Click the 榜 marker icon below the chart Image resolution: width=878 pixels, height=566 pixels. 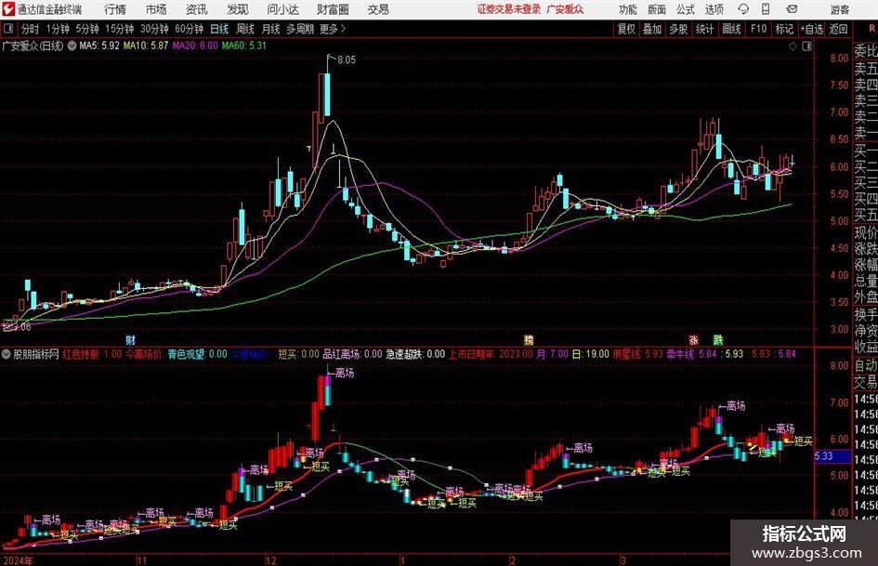(528, 339)
